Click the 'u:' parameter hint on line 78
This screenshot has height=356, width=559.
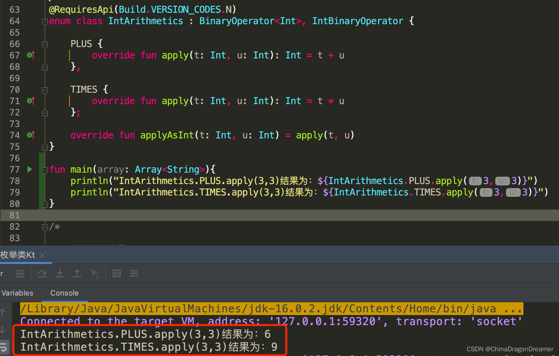click(x=503, y=181)
